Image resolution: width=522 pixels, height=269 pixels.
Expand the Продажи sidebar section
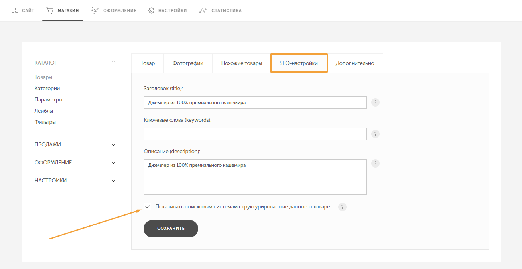pyautogui.click(x=114, y=145)
